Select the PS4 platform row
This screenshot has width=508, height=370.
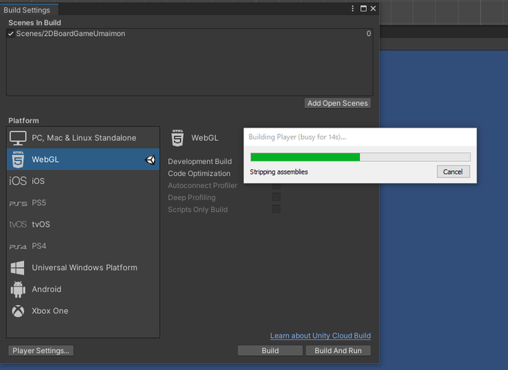tap(83, 246)
